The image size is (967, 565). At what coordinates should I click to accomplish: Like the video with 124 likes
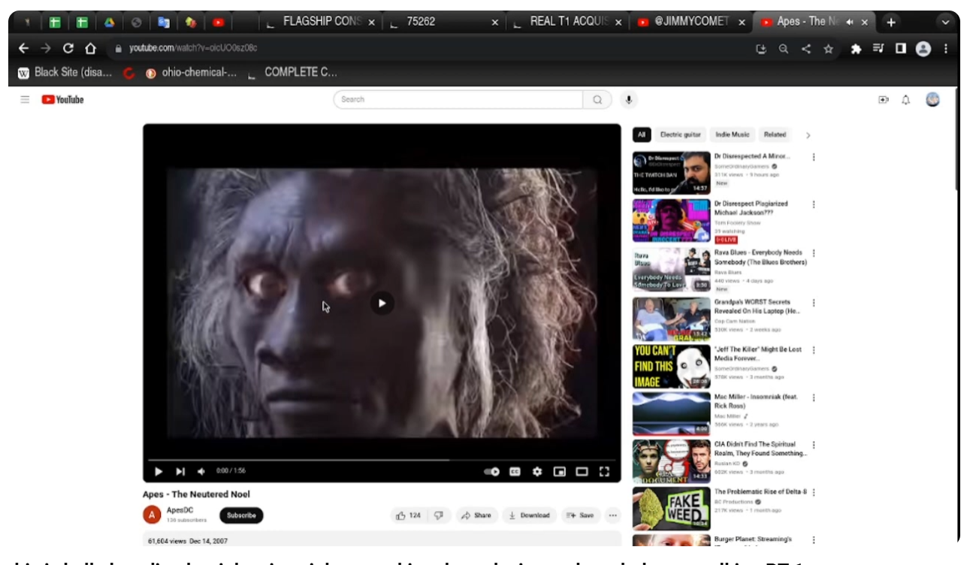(409, 515)
